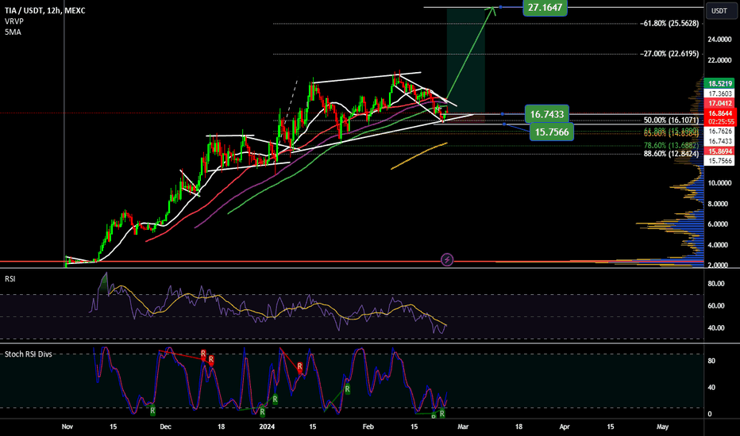Click the Nov label on time axis
Screen dimensions: 740x436
point(67,426)
